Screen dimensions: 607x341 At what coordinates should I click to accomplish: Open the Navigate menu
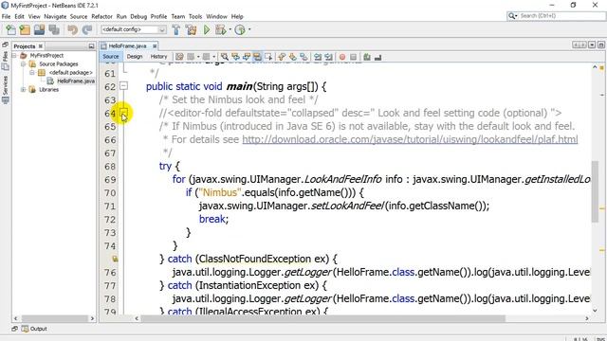pyautogui.click(x=55, y=17)
